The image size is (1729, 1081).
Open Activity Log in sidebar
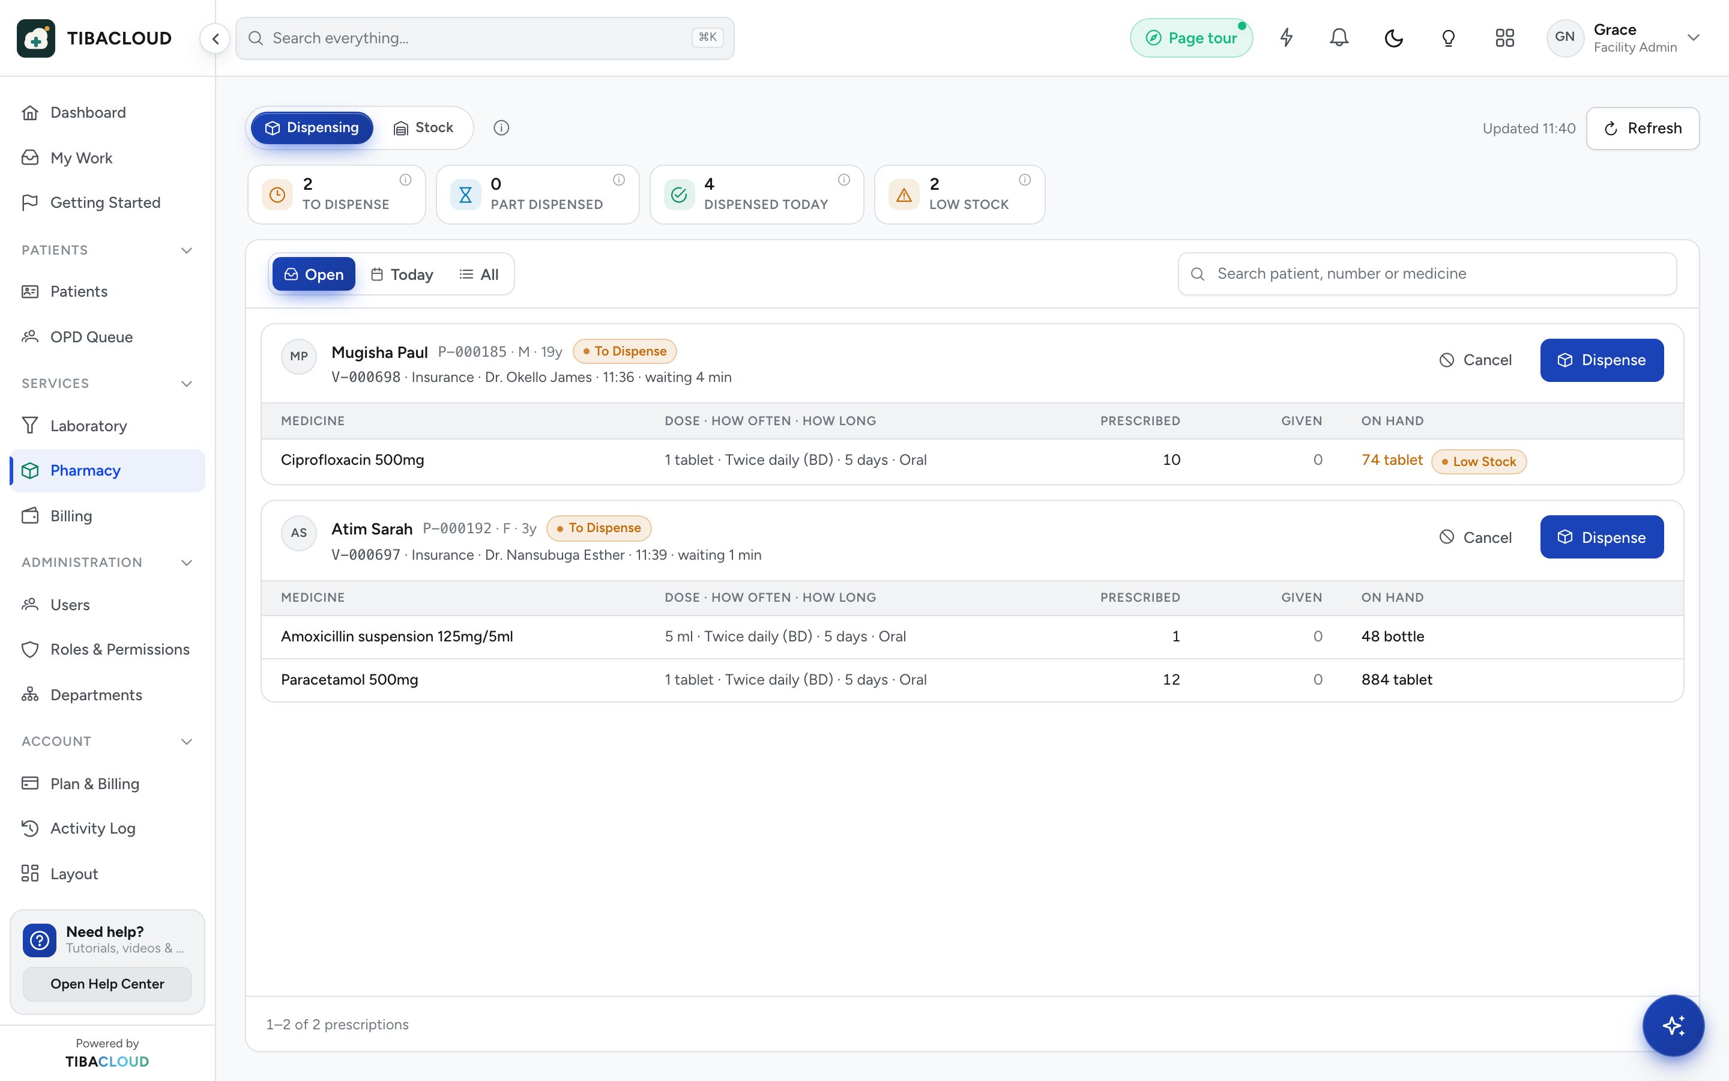tap(107, 828)
